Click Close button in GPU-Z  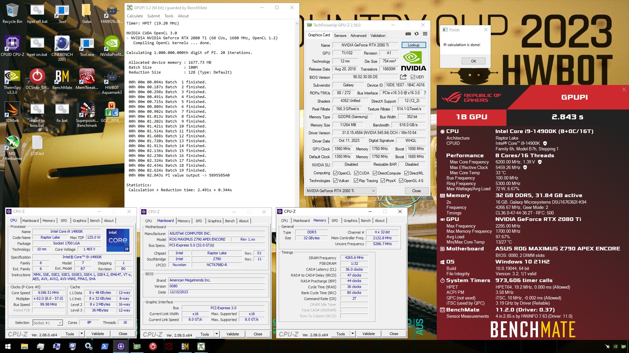click(x=416, y=191)
